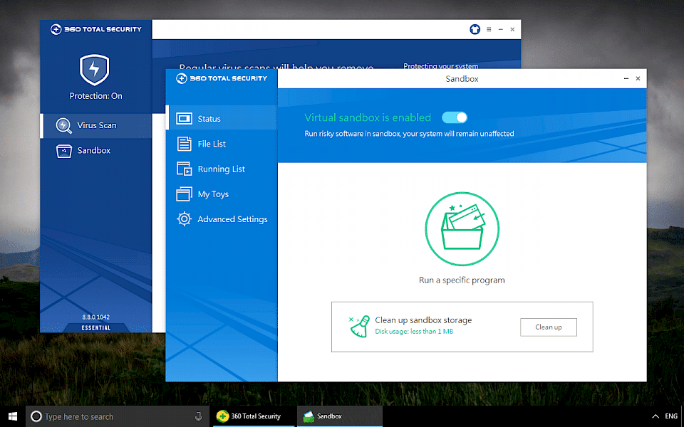Click the My Toys window icon
This screenshot has width=684, height=427.
184,194
